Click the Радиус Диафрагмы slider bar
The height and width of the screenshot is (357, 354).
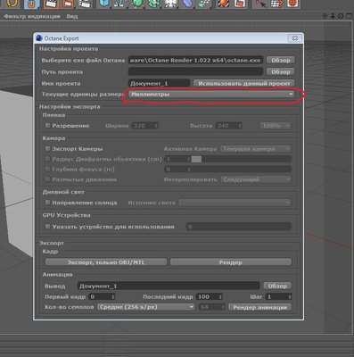241,159
